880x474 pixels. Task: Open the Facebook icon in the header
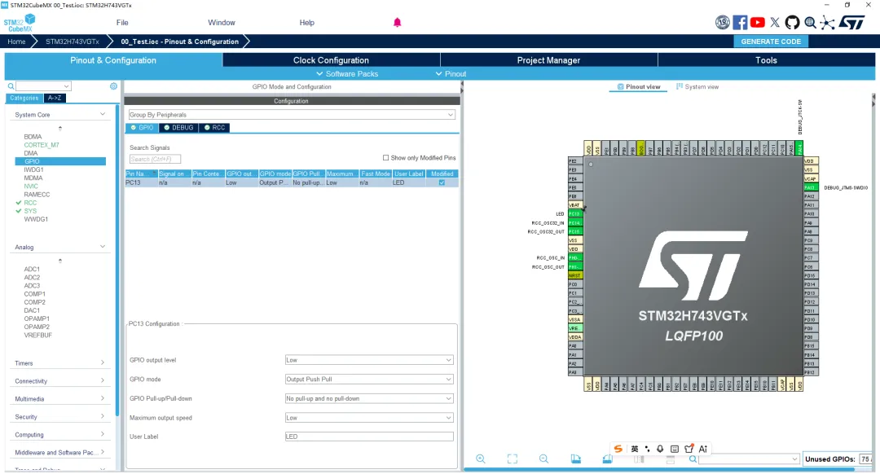coord(740,23)
